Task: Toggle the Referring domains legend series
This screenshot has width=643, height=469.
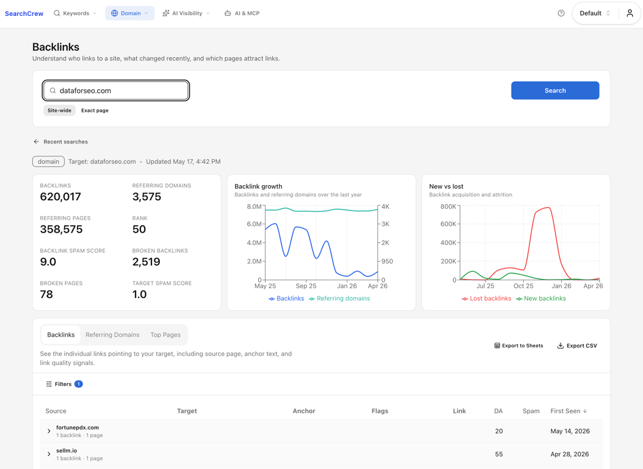Action: (339, 299)
